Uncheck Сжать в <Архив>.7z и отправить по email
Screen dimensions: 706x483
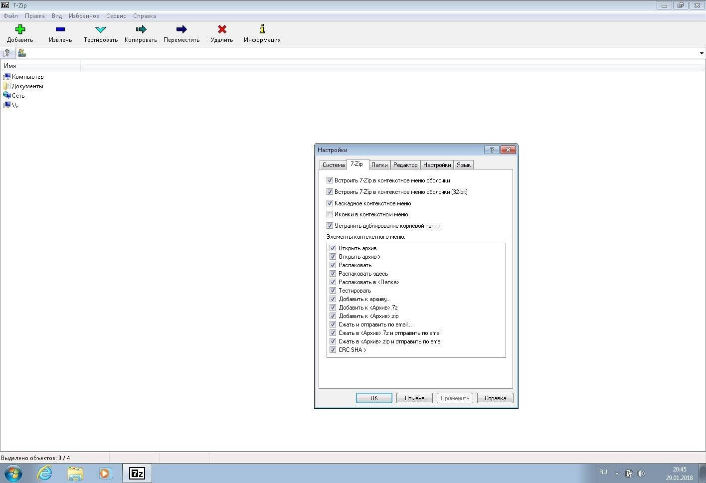(333, 333)
